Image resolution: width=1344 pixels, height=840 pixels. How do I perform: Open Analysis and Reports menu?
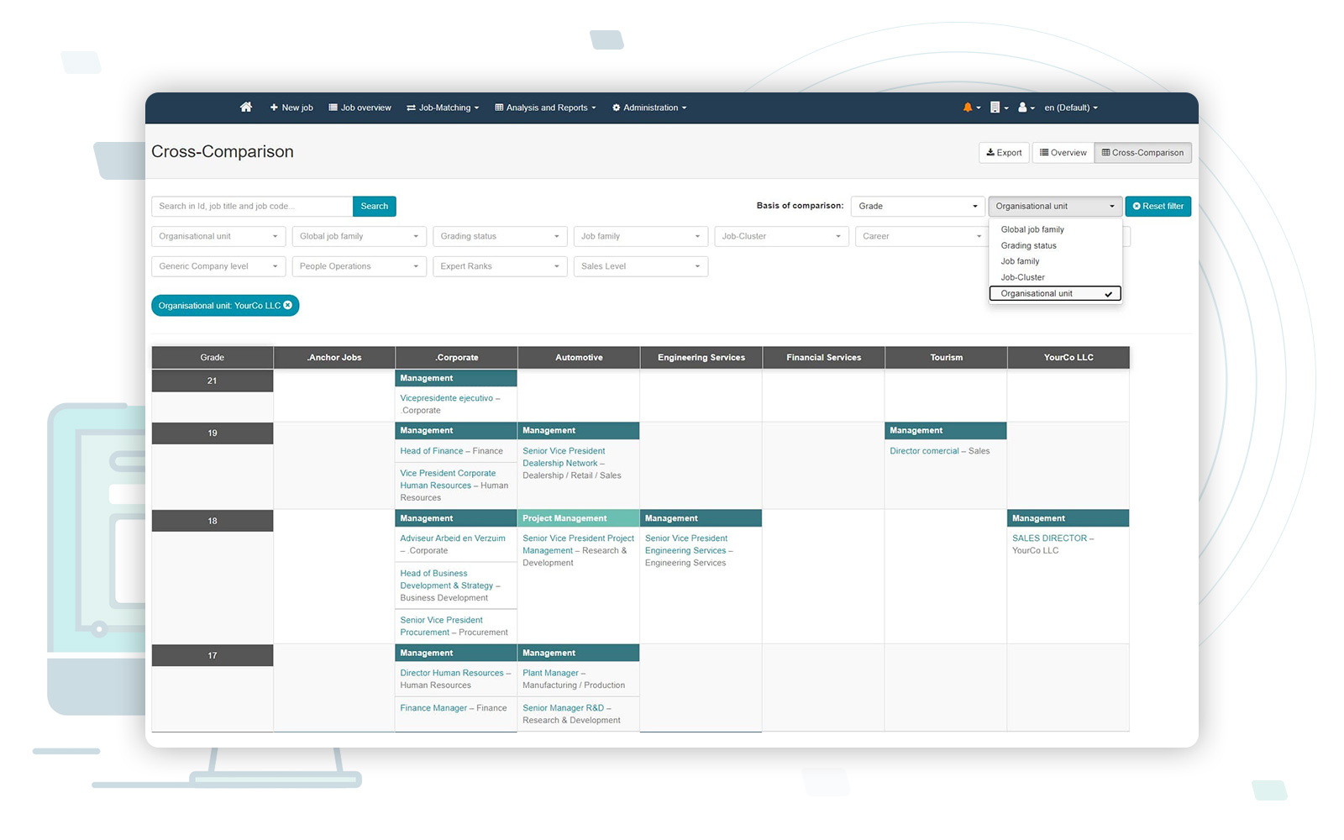pyautogui.click(x=545, y=108)
